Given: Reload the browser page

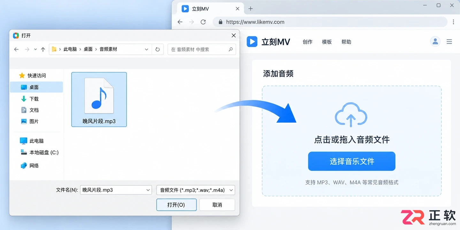Looking at the screenshot, I should point(203,22).
